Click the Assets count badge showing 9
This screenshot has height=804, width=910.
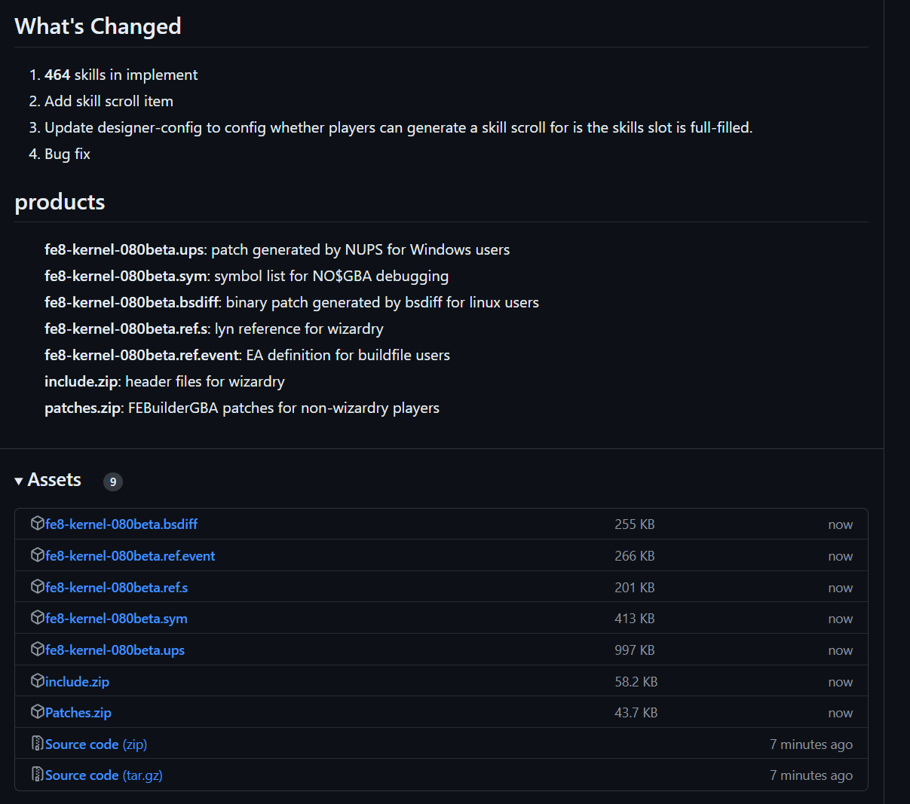[113, 481]
